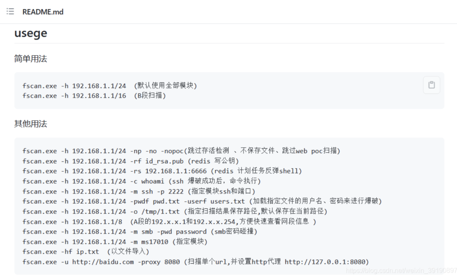The height and width of the screenshot is (278, 457).
Task: Click the -o /tmp/1.txt command line
Action: 175,211
